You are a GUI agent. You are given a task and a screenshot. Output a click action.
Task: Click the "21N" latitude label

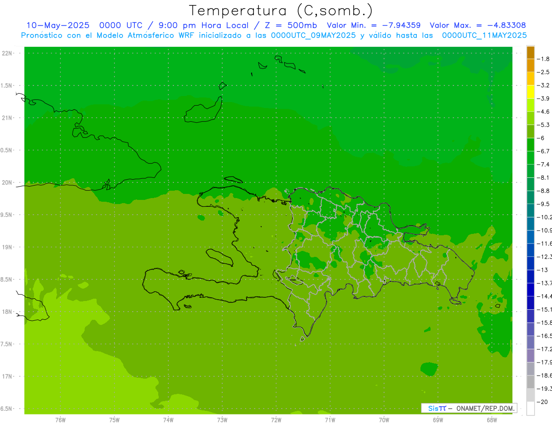point(8,118)
